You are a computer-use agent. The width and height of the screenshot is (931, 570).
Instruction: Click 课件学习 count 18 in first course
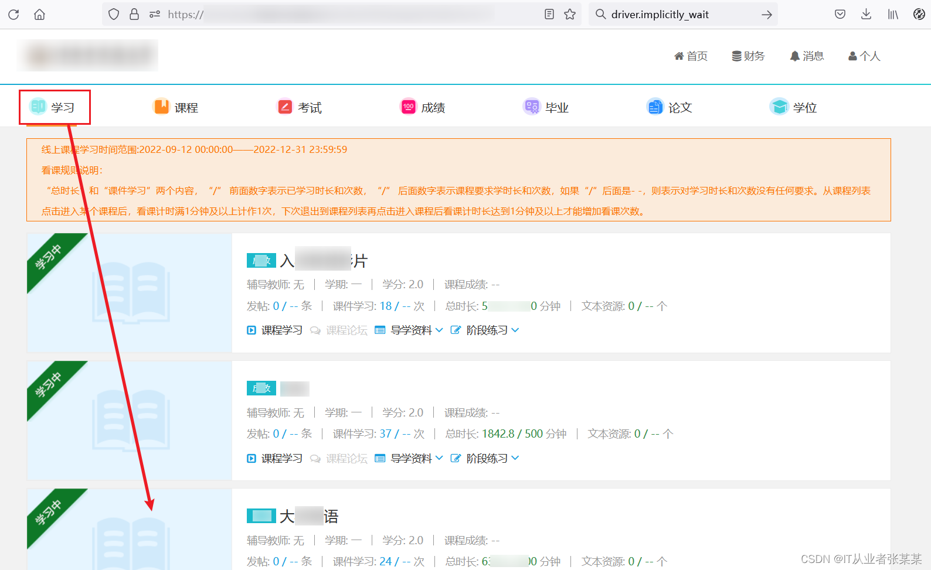[386, 306]
